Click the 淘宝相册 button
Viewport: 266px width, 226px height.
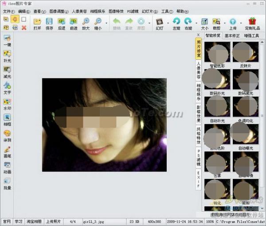(34, 222)
